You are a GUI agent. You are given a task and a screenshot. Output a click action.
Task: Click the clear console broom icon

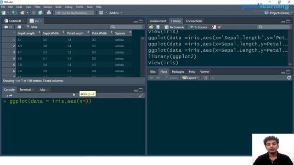click(141, 95)
